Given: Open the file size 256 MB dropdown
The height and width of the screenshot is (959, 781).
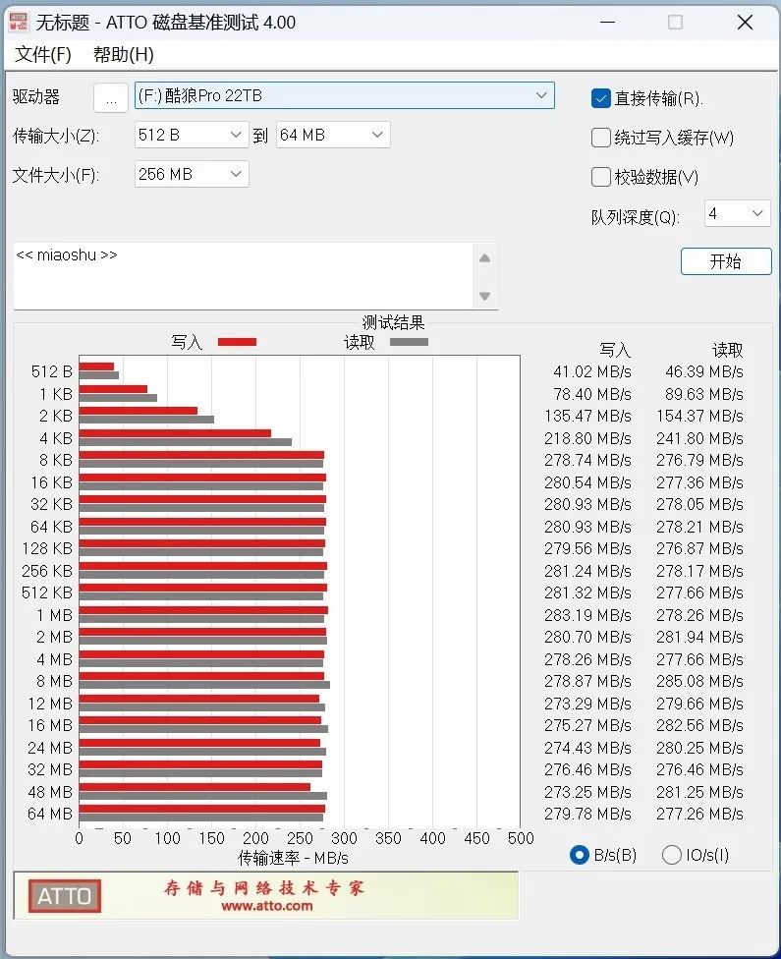Looking at the screenshot, I should (x=192, y=174).
